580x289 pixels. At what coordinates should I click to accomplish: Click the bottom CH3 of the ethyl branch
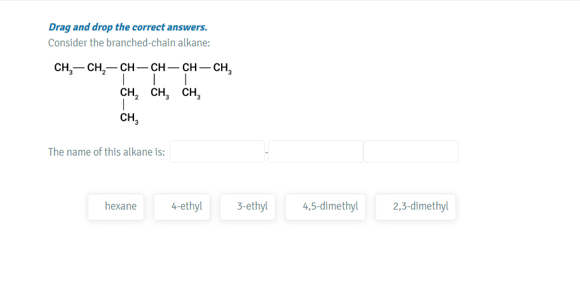tap(129, 118)
